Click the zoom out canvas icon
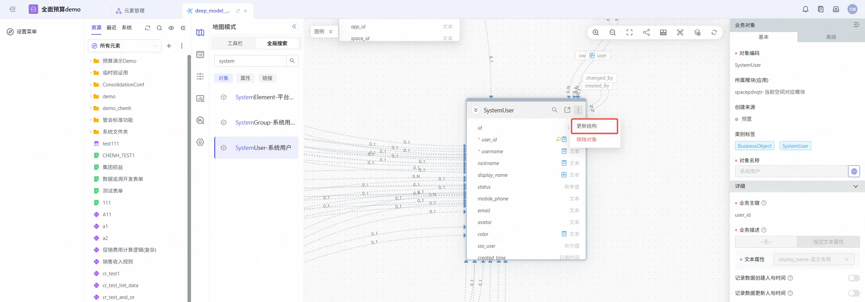The image size is (865, 302). [613, 32]
